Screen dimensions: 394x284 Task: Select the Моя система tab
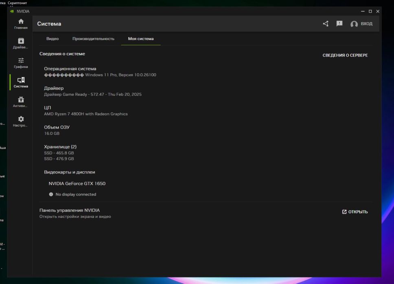click(141, 39)
